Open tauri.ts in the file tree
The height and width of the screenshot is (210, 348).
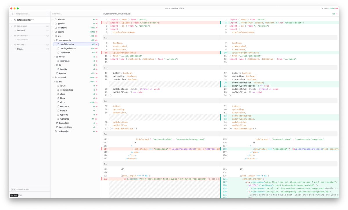pyautogui.click(x=76, y=69)
